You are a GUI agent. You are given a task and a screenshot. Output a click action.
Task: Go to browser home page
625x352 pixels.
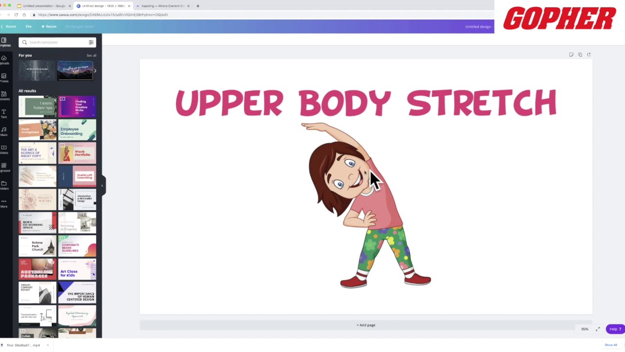25,15
